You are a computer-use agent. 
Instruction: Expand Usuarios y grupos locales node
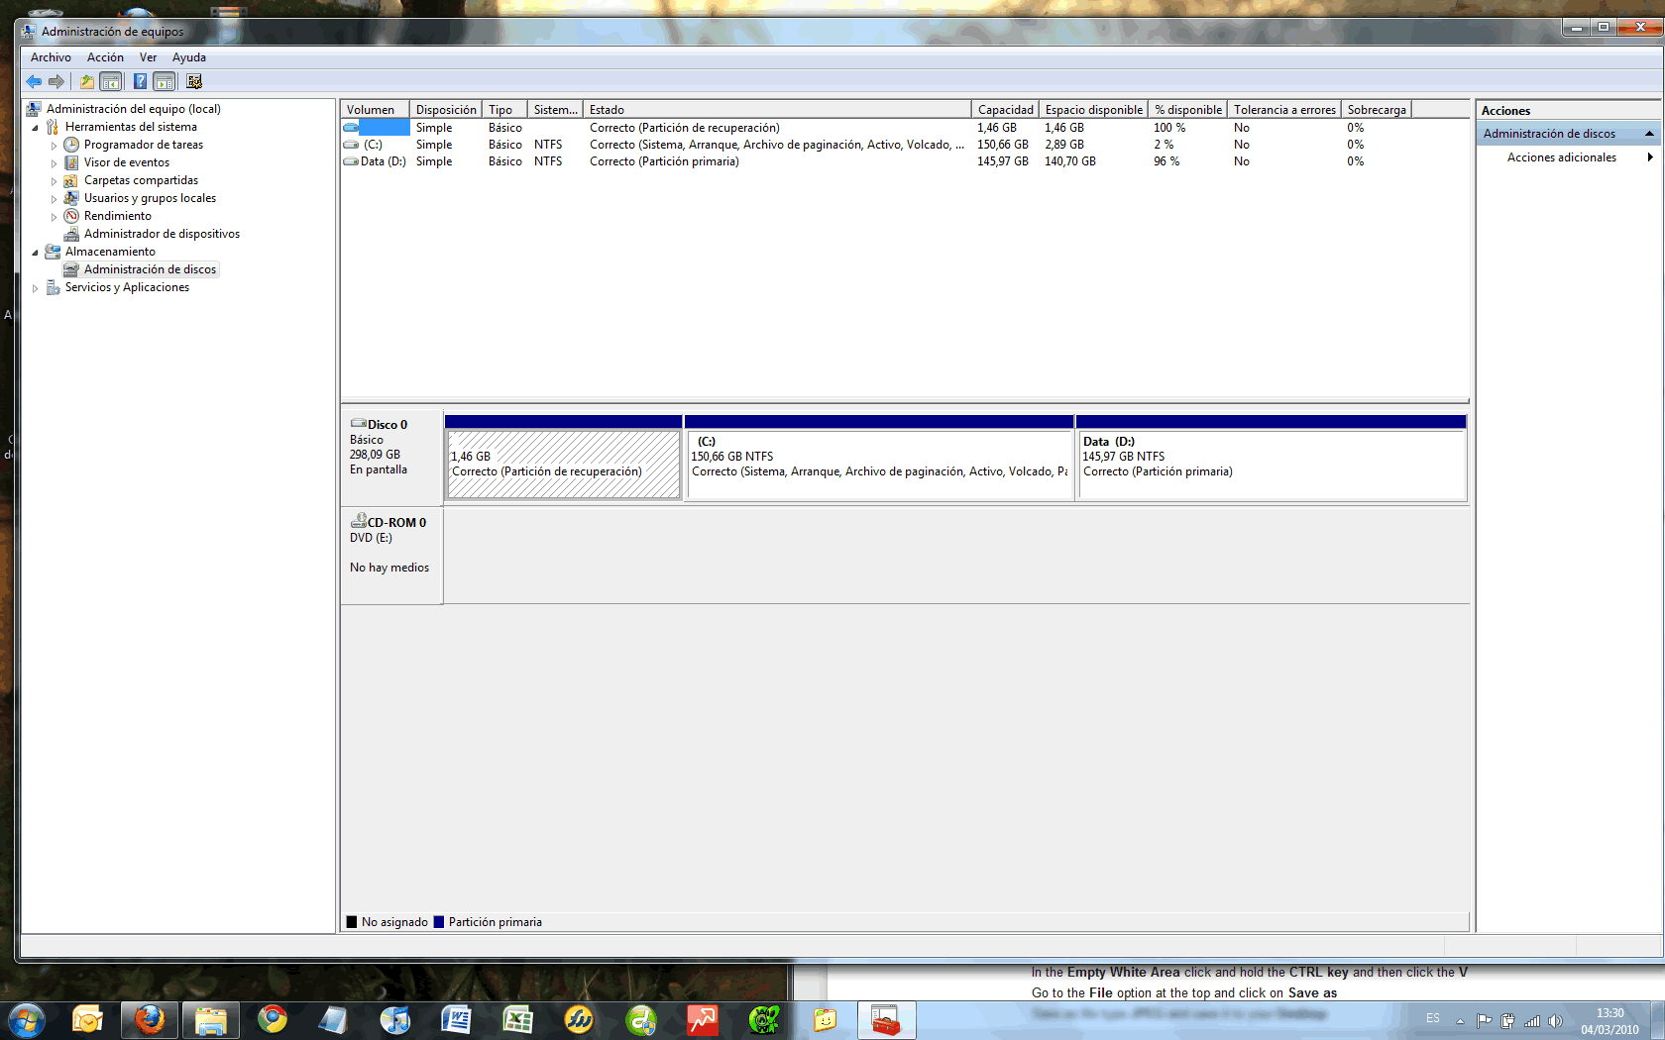point(54,199)
